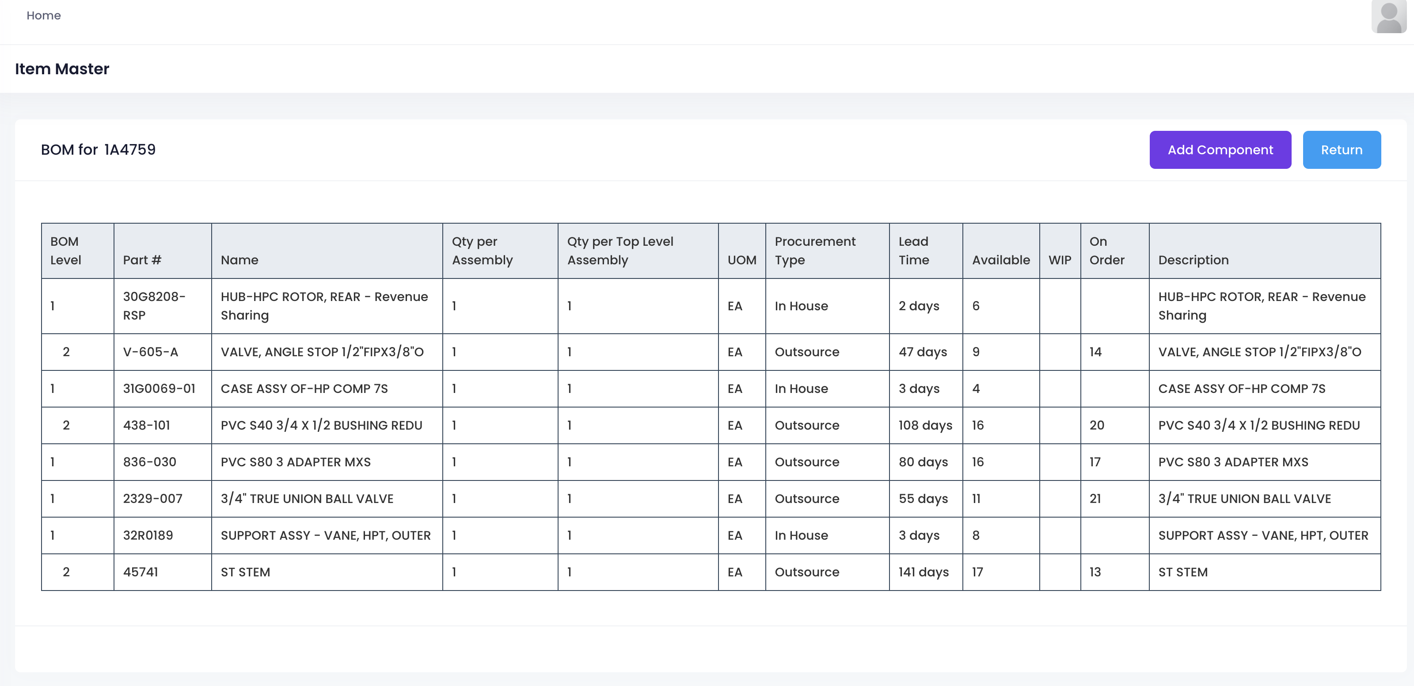Click the V-605-A part number
This screenshot has height=686, width=1414.
click(150, 352)
